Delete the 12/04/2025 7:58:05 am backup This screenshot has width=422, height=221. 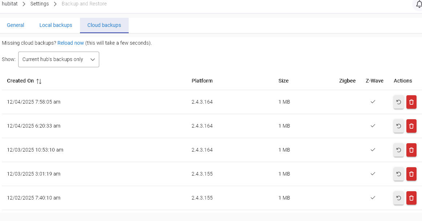pyautogui.click(x=411, y=102)
